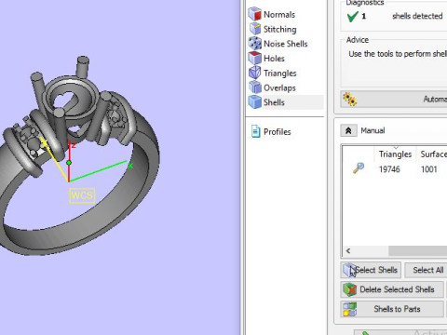Click the green checkmark diagnostics icon
Viewport: 447px width, 335px height.
click(x=352, y=17)
